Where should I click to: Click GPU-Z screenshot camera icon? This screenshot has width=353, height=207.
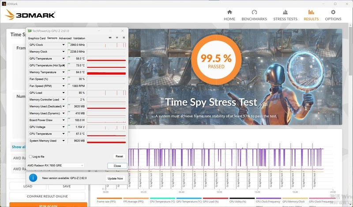pos(110,38)
